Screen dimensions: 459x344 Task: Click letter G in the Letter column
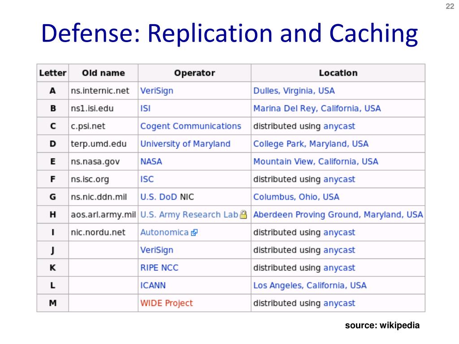53,197
